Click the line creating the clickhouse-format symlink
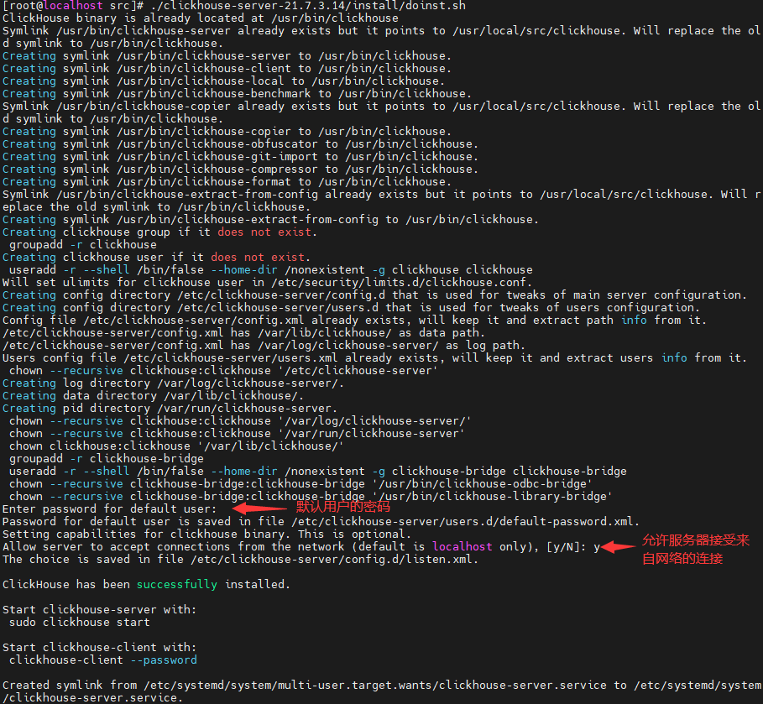This screenshot has width=763, height=704. [227, 182]
